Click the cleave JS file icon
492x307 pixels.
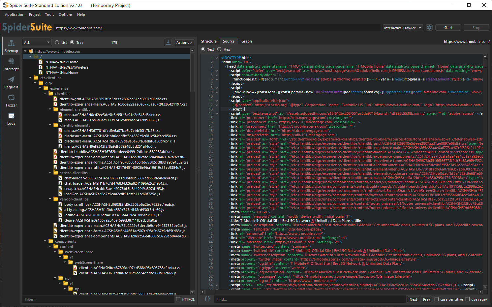click(x=60, y=220)
